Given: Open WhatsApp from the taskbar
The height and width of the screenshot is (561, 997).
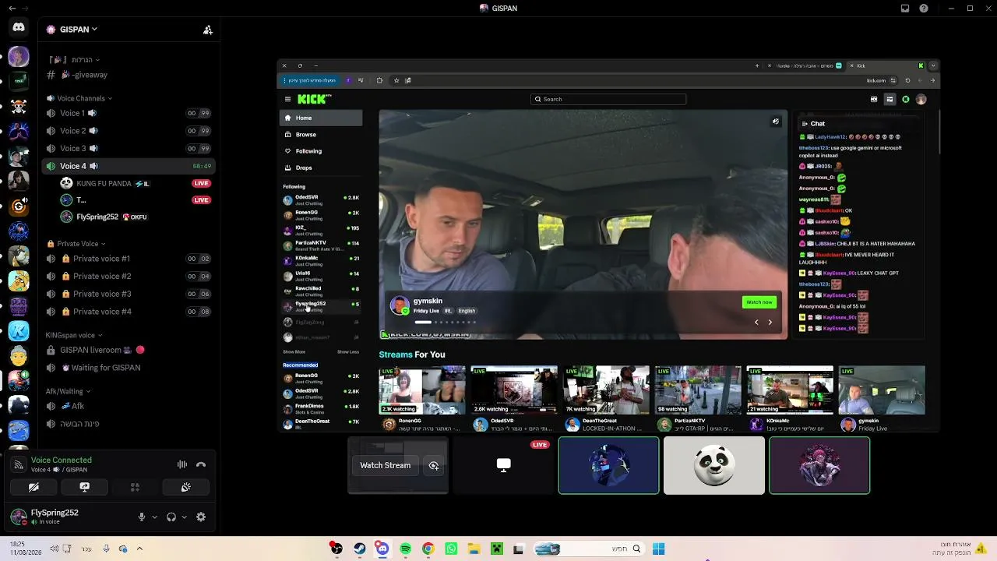Looking at the screenshot, I should click(451, 549).
